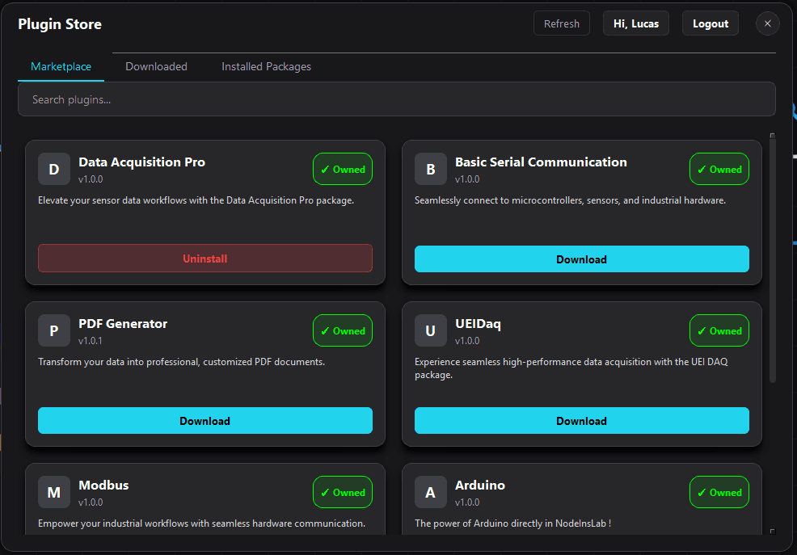Image resolution: width=797 pixels, height=555 pixels.
Task: Download the Basic Serial Communication plugin
Action: point(581,259)
